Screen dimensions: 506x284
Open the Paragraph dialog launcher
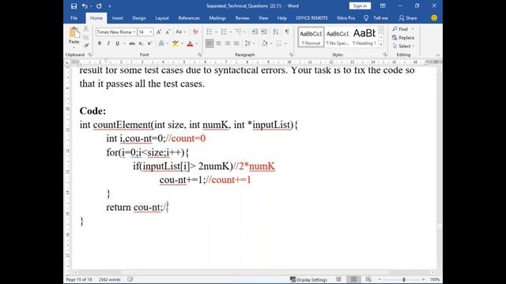(291, 55)
